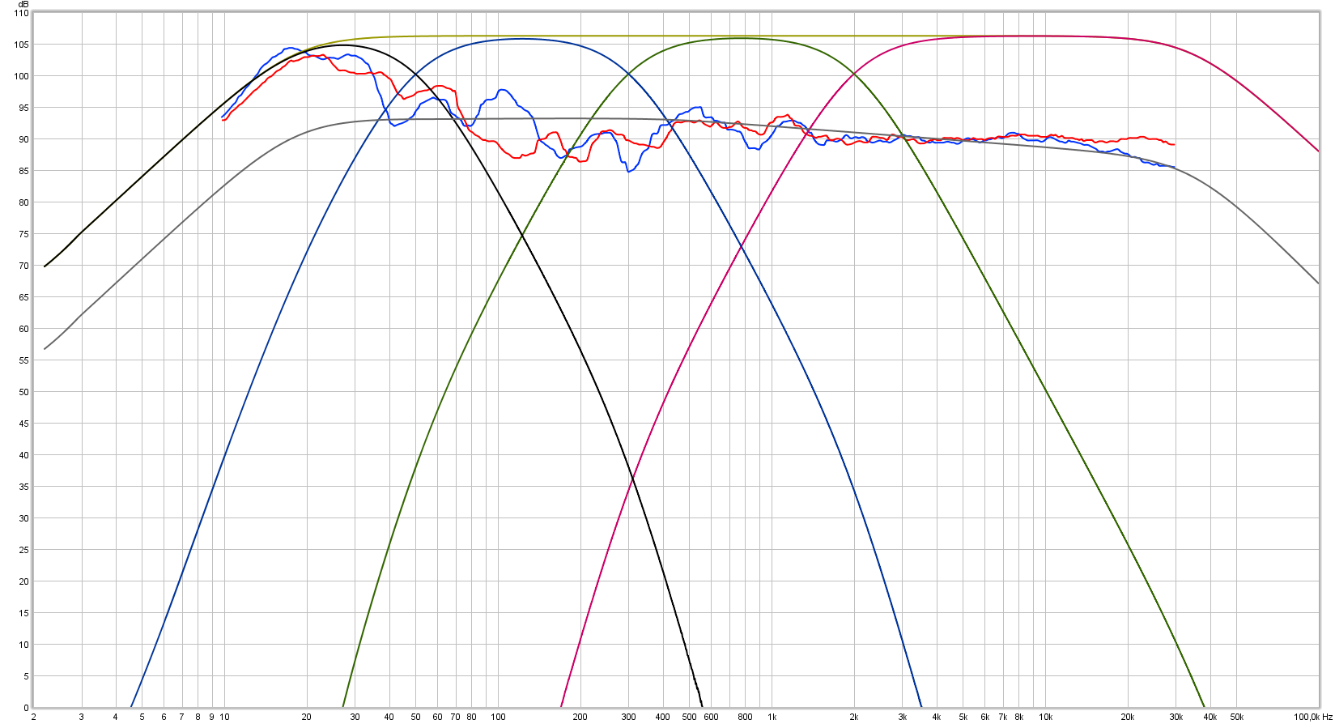
Task: Click the "50k" label on the frequency axis
Action: [x=1236, y=717]
